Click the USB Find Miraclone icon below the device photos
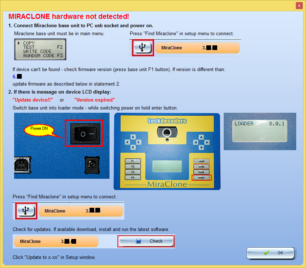The height and width of the screenshot is (268, 306). point(26,211)
